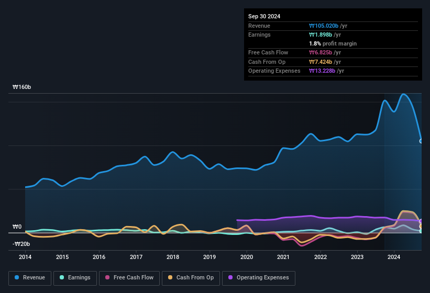Click the 2017 x-axis label

pos(136,257)
